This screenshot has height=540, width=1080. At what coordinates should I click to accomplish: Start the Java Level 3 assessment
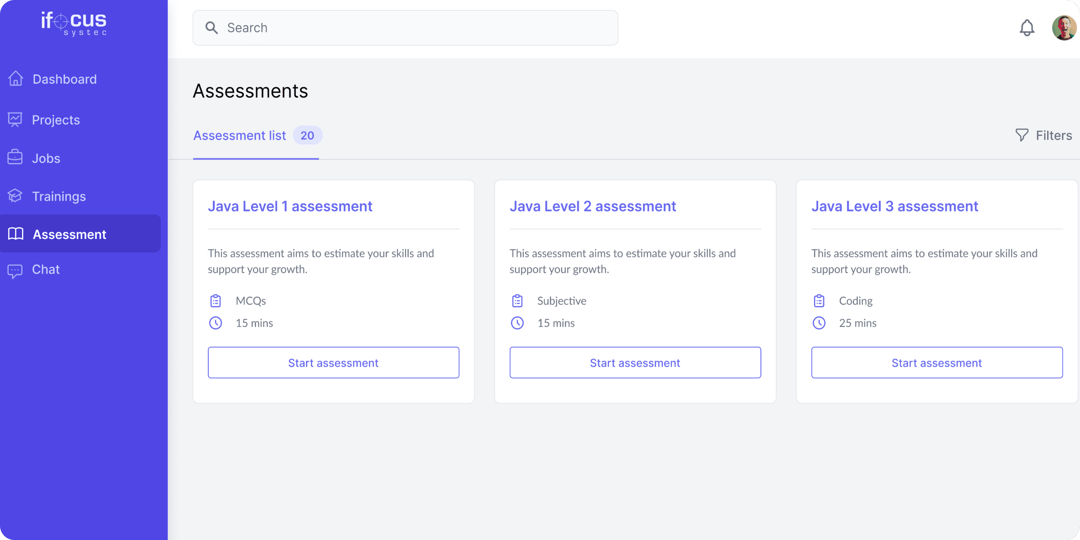tap(937, 363)
